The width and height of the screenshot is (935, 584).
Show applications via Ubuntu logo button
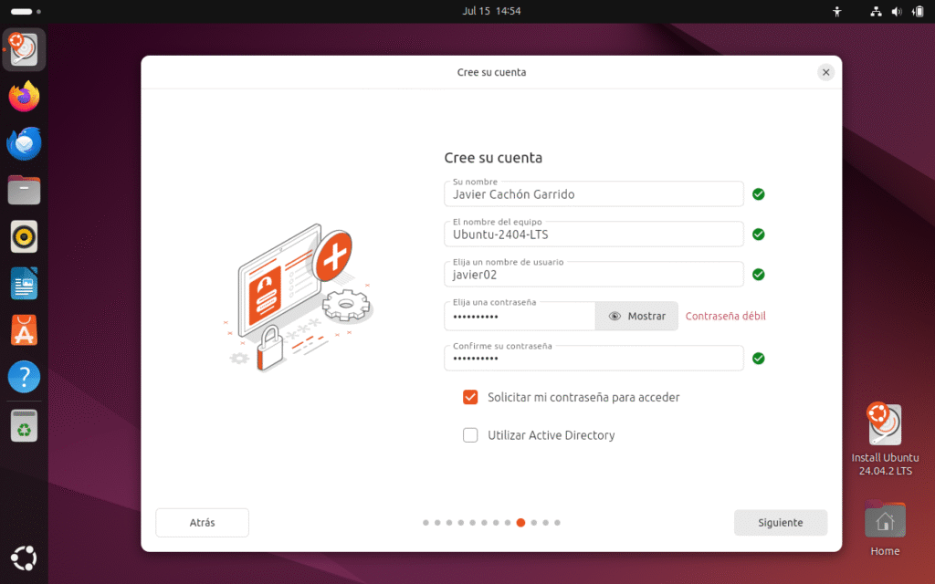24,558
